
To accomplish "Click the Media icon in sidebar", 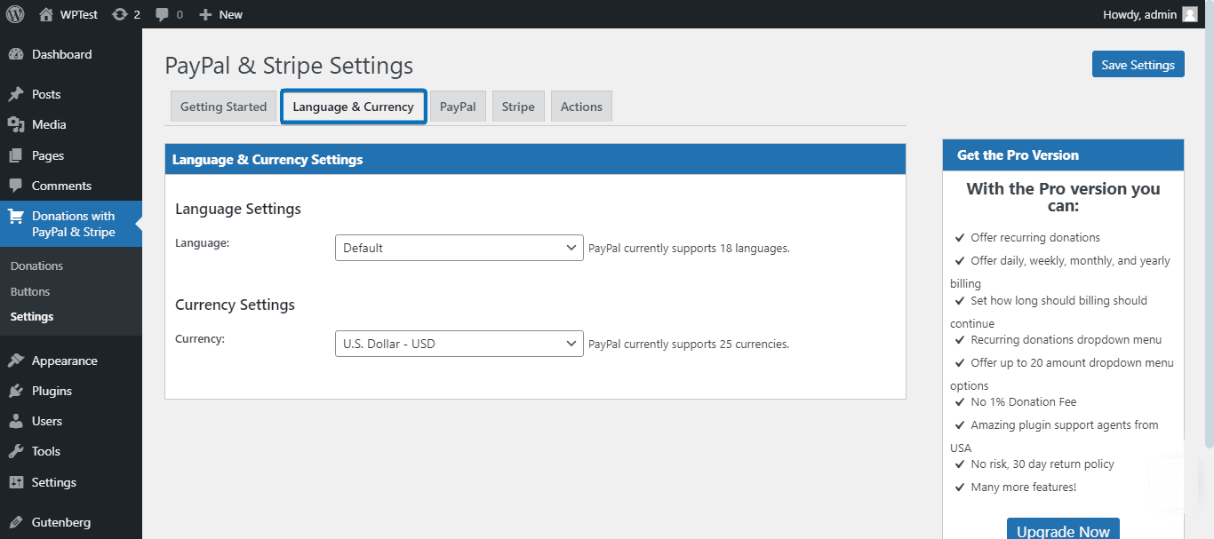I will click(16, 124).
